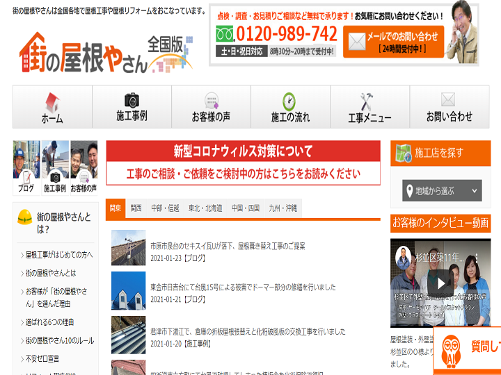Click メールでのお問い合わせ orange button
Screen dimensions: 501x375
(x=393, y=42)
